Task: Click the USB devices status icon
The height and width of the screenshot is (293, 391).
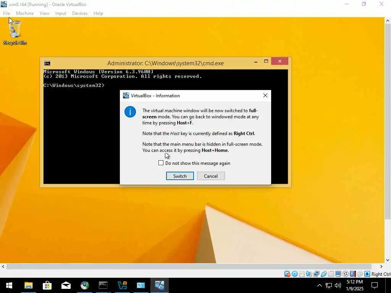Action: [x=324, y=274]
